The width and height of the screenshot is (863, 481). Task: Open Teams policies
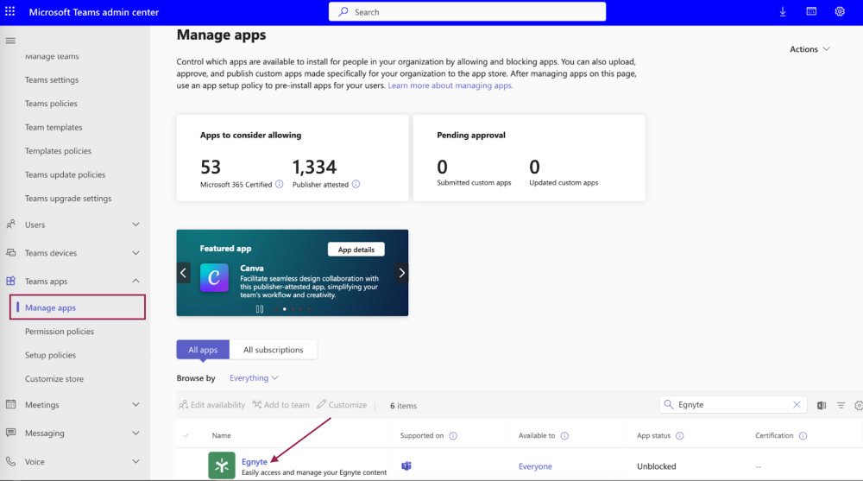point(51,104)
